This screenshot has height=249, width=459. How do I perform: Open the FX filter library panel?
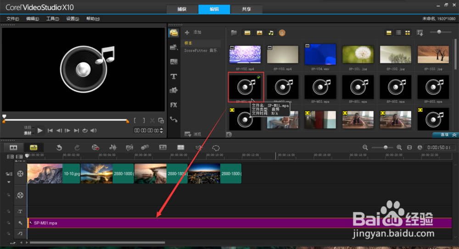click(x=174, y=105)
